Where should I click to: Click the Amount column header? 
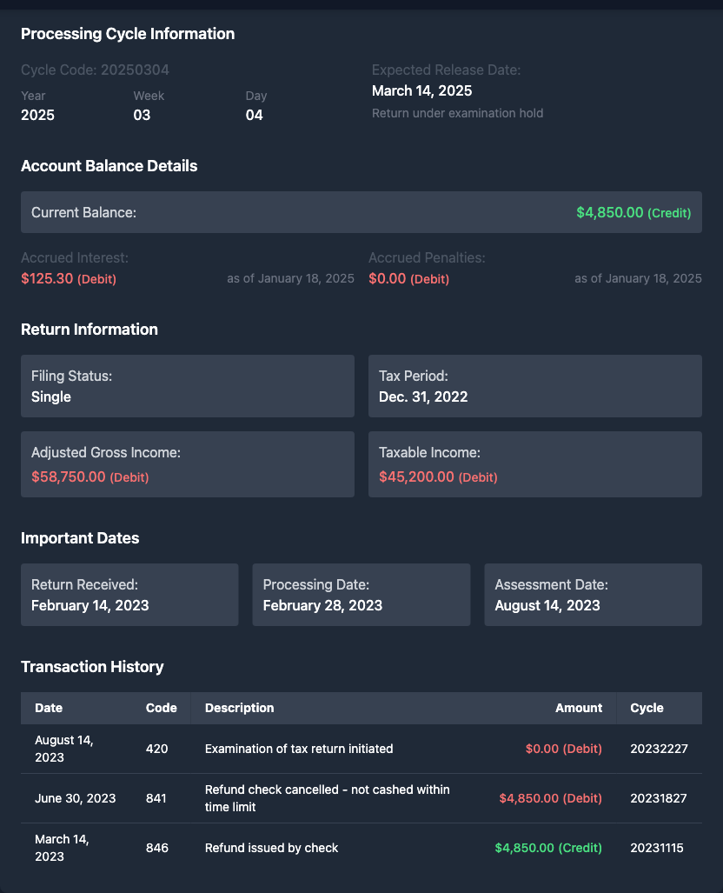tap(578, 708)
